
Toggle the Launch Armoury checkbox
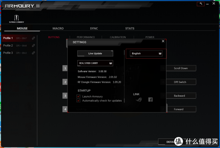tap(78, 96)
